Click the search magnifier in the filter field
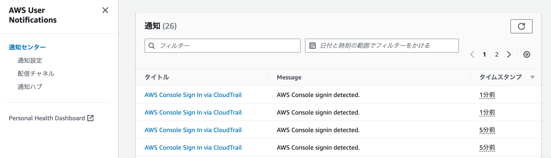551x158 pixels. coord(152,46)
